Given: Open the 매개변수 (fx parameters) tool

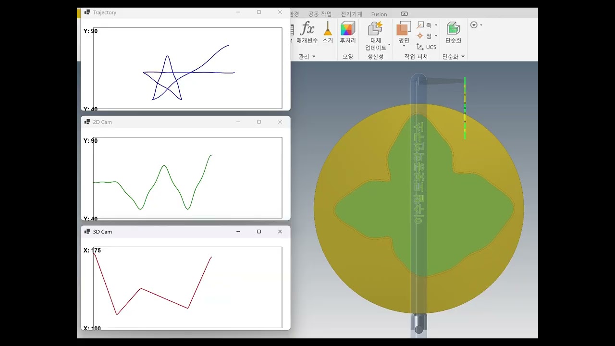Looking at the screenshot, I should pos(307,32).
